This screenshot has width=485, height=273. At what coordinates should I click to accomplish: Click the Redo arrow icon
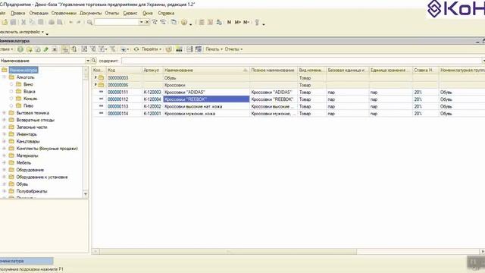pyautogui.click(x=79, y=22)
